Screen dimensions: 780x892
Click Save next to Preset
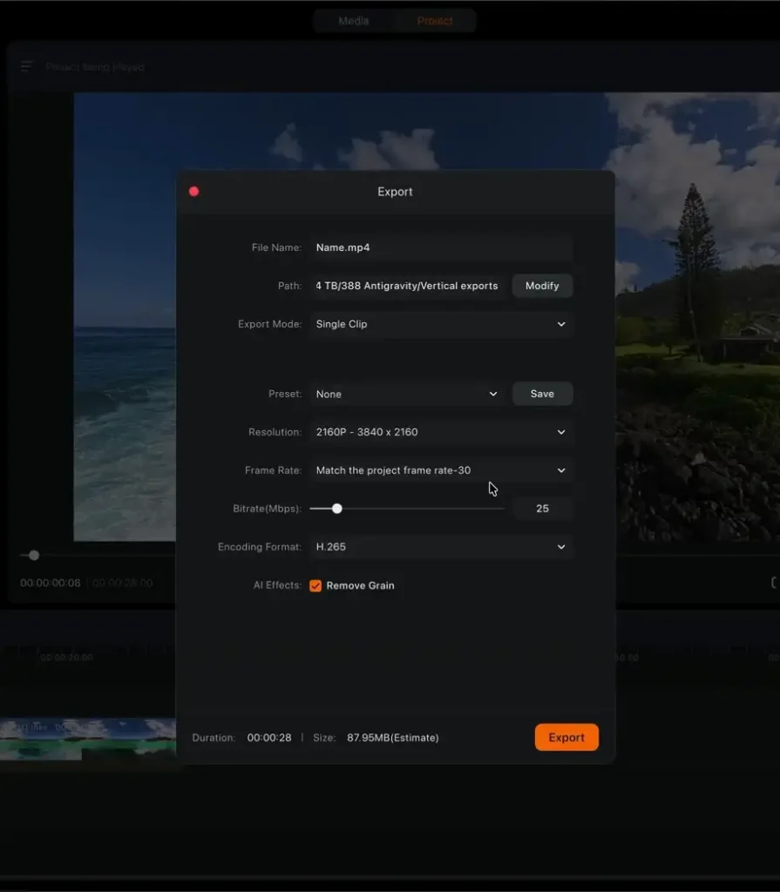[x=542, y=394]
